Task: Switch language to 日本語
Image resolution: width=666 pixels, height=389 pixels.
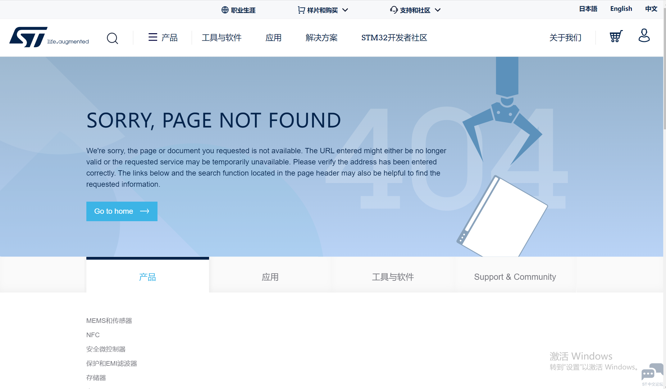Action: point(588,9)
